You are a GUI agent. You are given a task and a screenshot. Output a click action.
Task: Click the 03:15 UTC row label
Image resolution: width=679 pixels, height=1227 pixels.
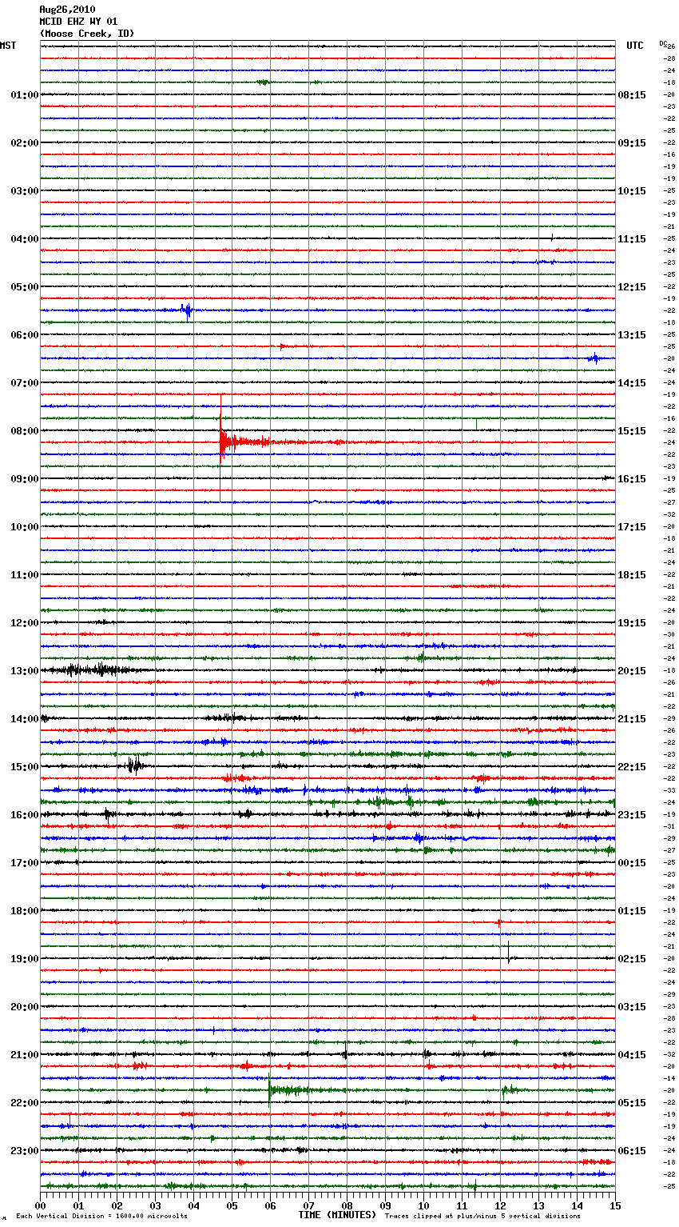coord(632,1007)
